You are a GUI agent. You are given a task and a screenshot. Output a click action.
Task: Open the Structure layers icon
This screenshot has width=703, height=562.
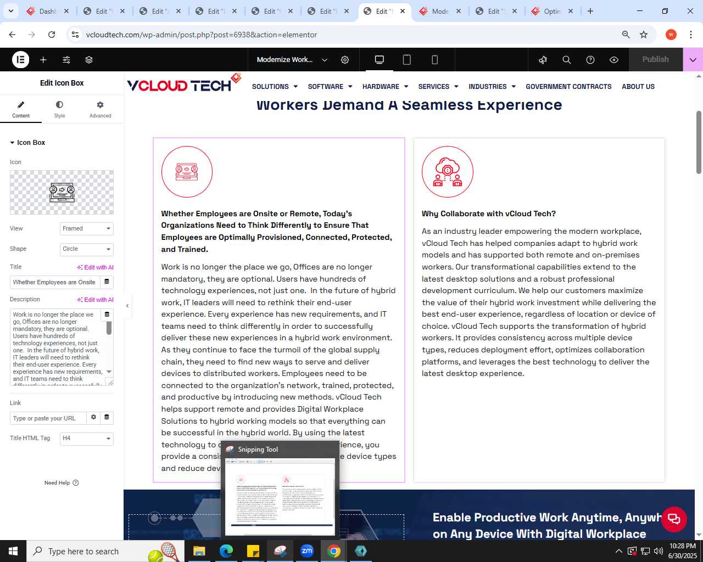(x=89, y=60)
